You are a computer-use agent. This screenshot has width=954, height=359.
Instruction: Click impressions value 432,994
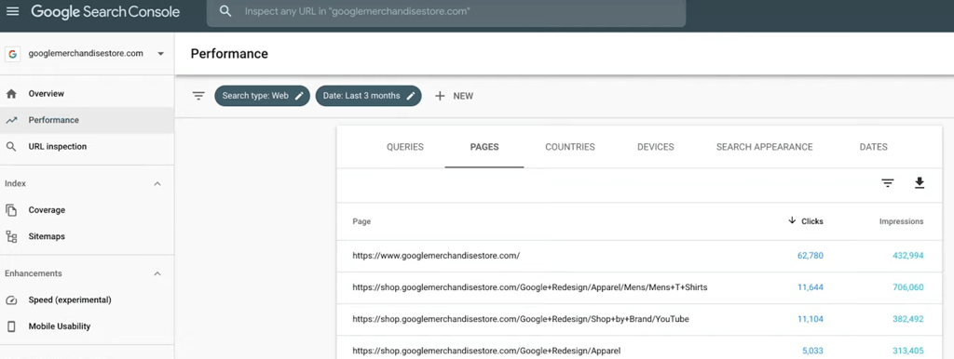908,256
